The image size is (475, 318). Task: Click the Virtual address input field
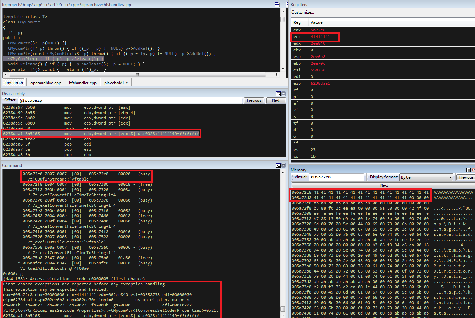click(x=336, y=177)
